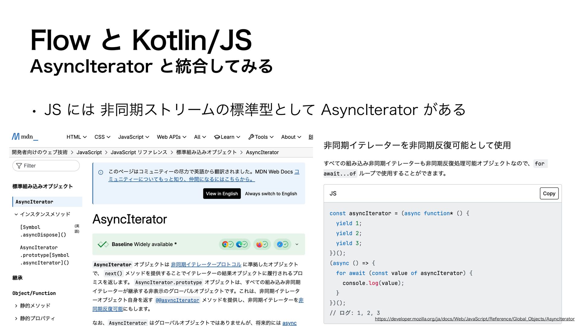
Task: Click the AsyncIterator page heading
Action: pyautogui.click(x=130, y=219)
